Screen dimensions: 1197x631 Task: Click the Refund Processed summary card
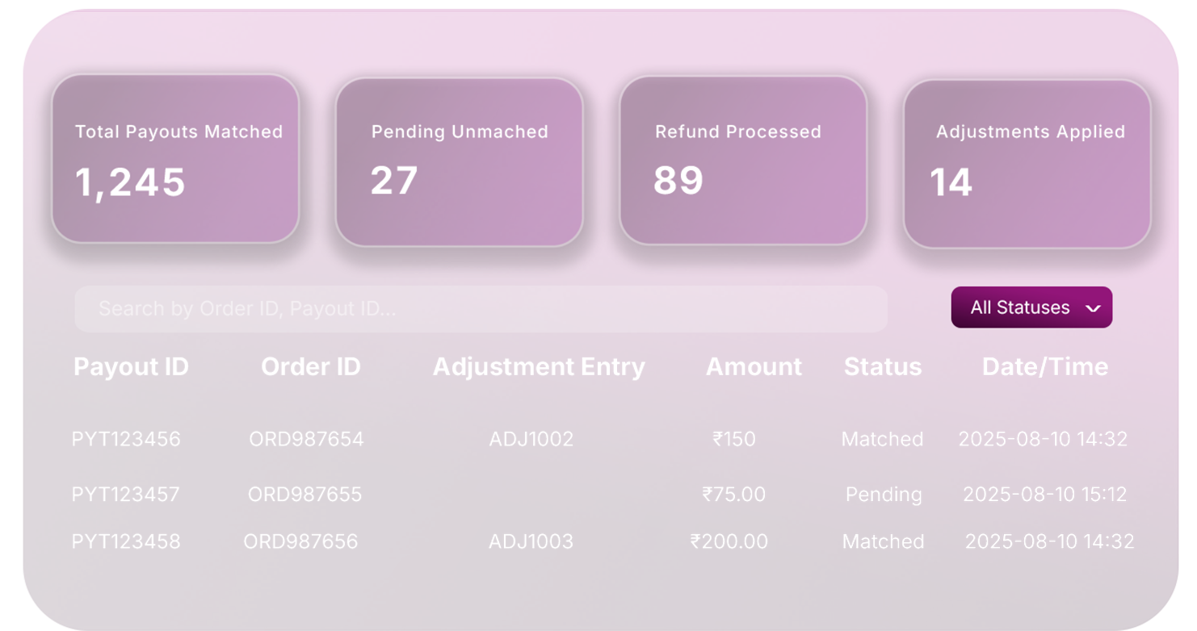743,160
